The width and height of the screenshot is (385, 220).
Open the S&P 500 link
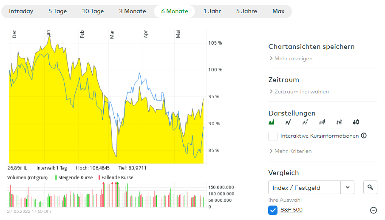click(292, 210)
